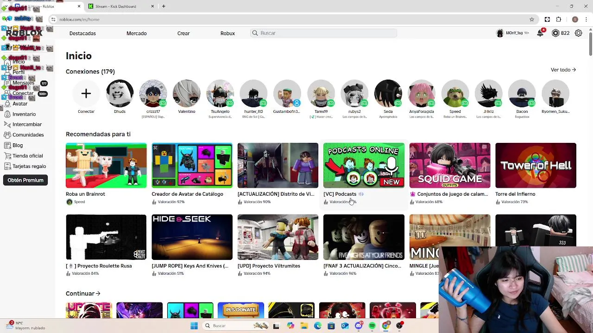Open Inventario in the left sidebar
This screenshot has height=333, width=593.
(x=20, y=114)
